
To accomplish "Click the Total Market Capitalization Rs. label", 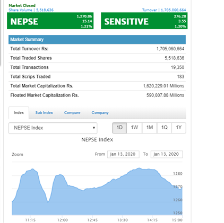I will pyautogui.click(x=42, y=86).
